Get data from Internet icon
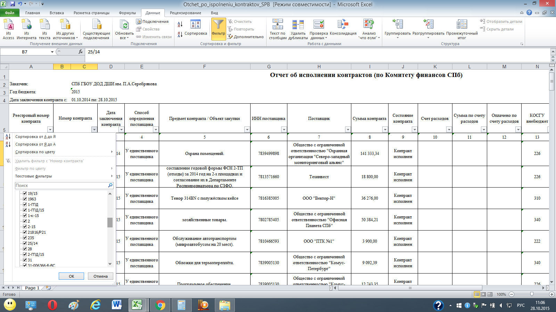 click(26, 29)
